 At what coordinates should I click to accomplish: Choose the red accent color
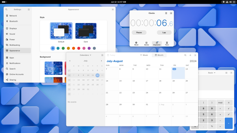[79, 48]
